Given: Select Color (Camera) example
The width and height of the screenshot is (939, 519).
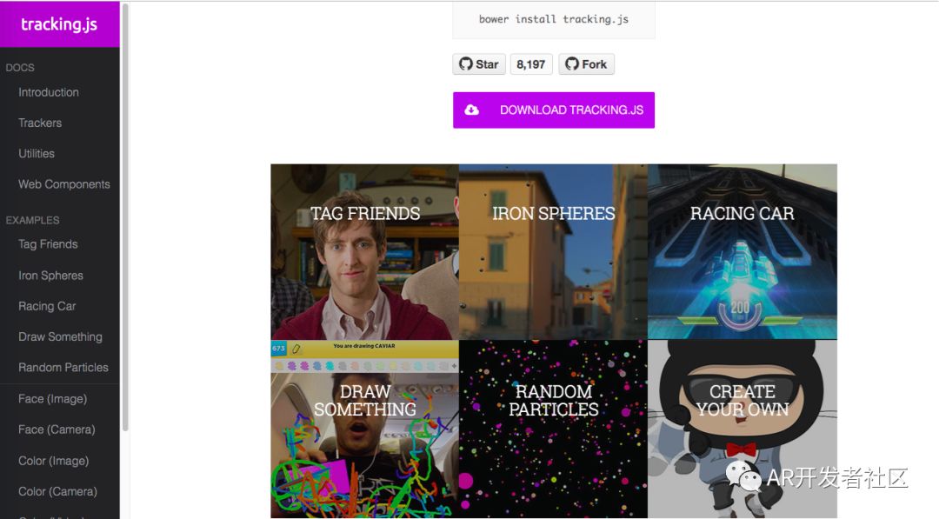Looking at the screenshot, I should click(58, 491).
